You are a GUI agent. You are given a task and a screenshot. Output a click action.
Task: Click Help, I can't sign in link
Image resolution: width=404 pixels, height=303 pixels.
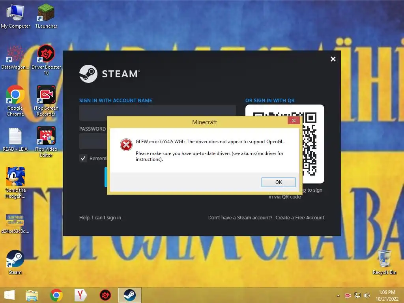[100, 218]
